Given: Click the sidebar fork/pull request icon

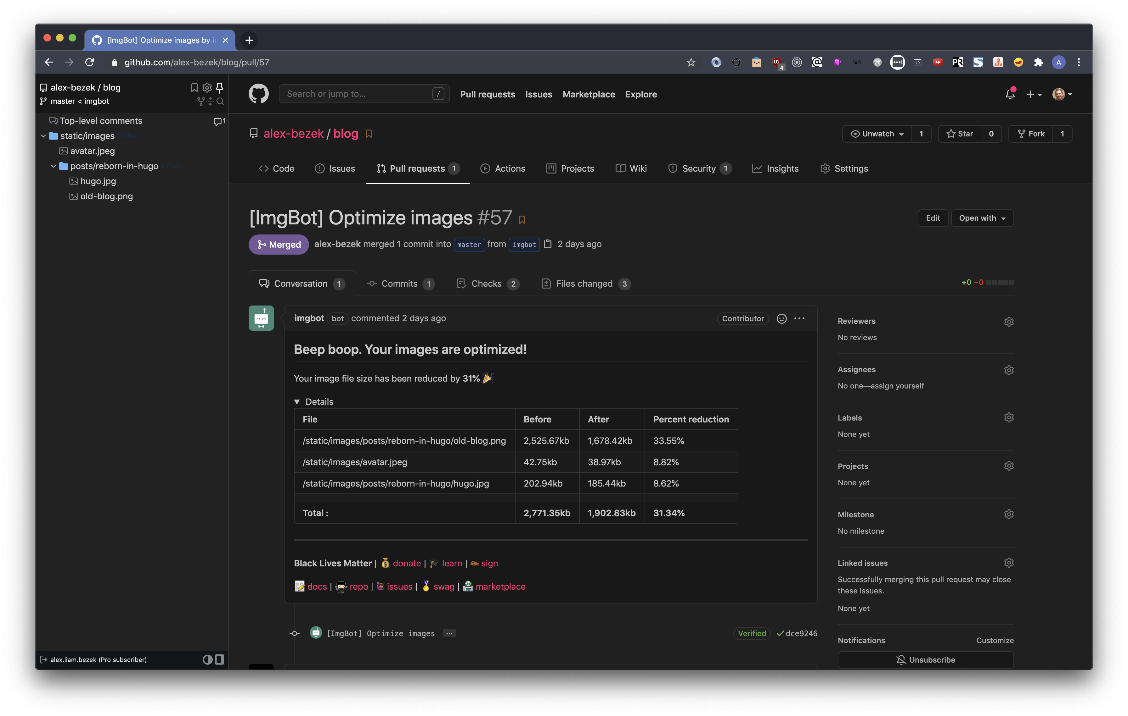Looking at the screenshot, I should pos(200,101).
